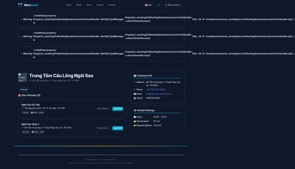Click the pin icon in Ngôi Sao Quận 1 card
Image resolution: width=295 pixels, height=169 pixels.
point(23,128)
